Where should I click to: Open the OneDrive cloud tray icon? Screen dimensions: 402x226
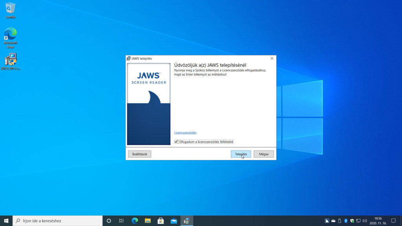(x=333, y=221)
